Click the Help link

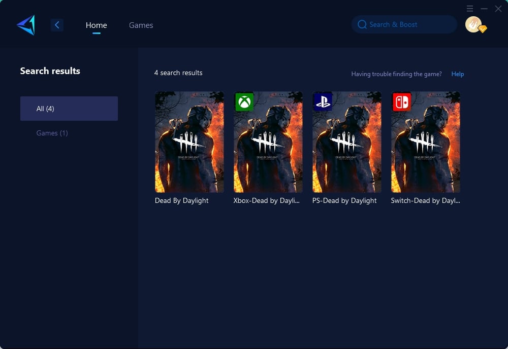(x=458, y=74)
